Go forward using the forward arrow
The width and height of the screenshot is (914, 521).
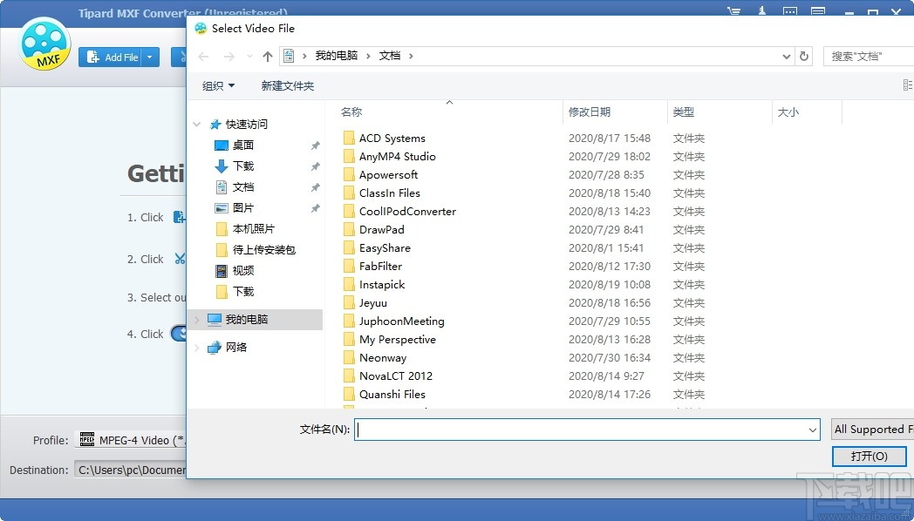point(229,56)
